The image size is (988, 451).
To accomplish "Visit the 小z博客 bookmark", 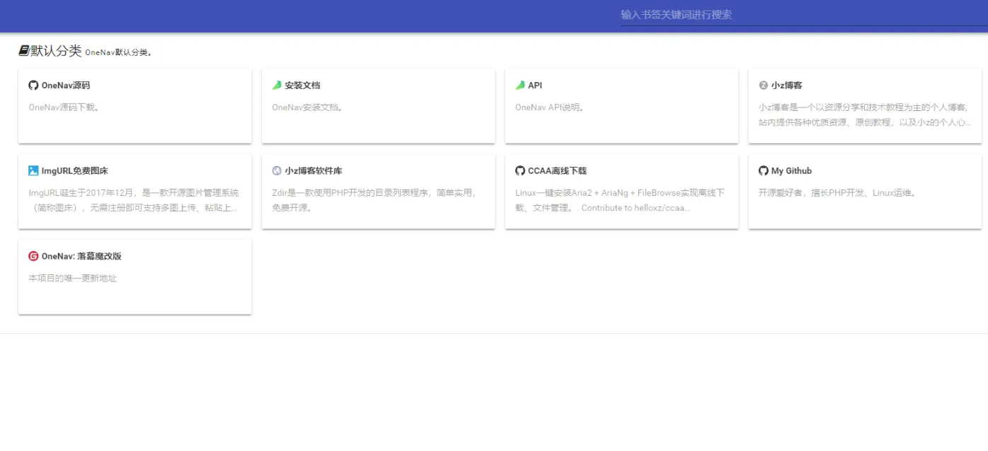I will pos(787,85).
